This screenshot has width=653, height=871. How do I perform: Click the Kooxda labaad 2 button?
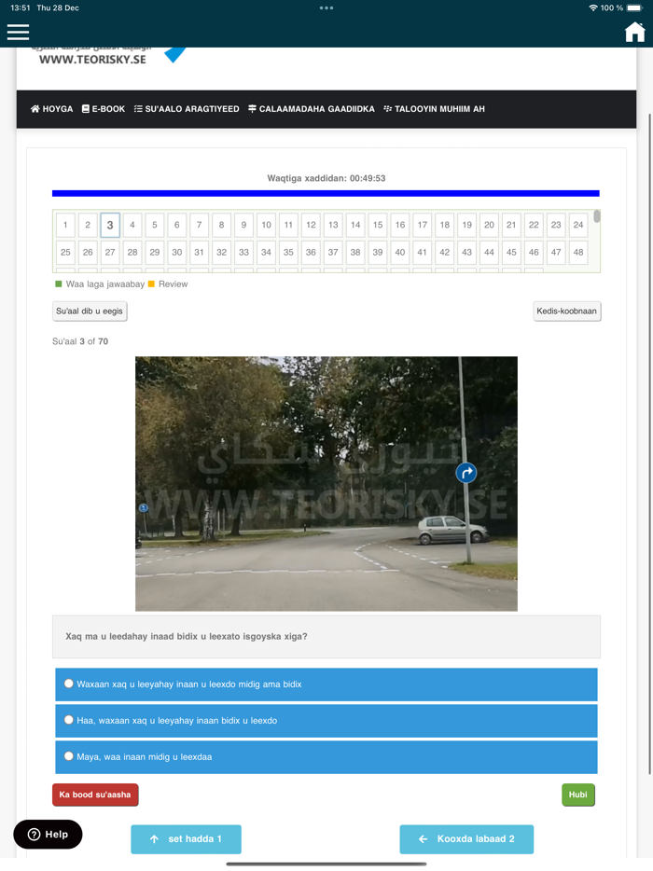pos(466,838)
